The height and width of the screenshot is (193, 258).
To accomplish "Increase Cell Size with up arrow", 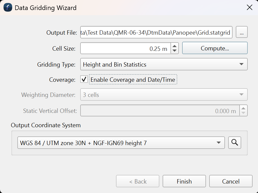I will point(175,46).
